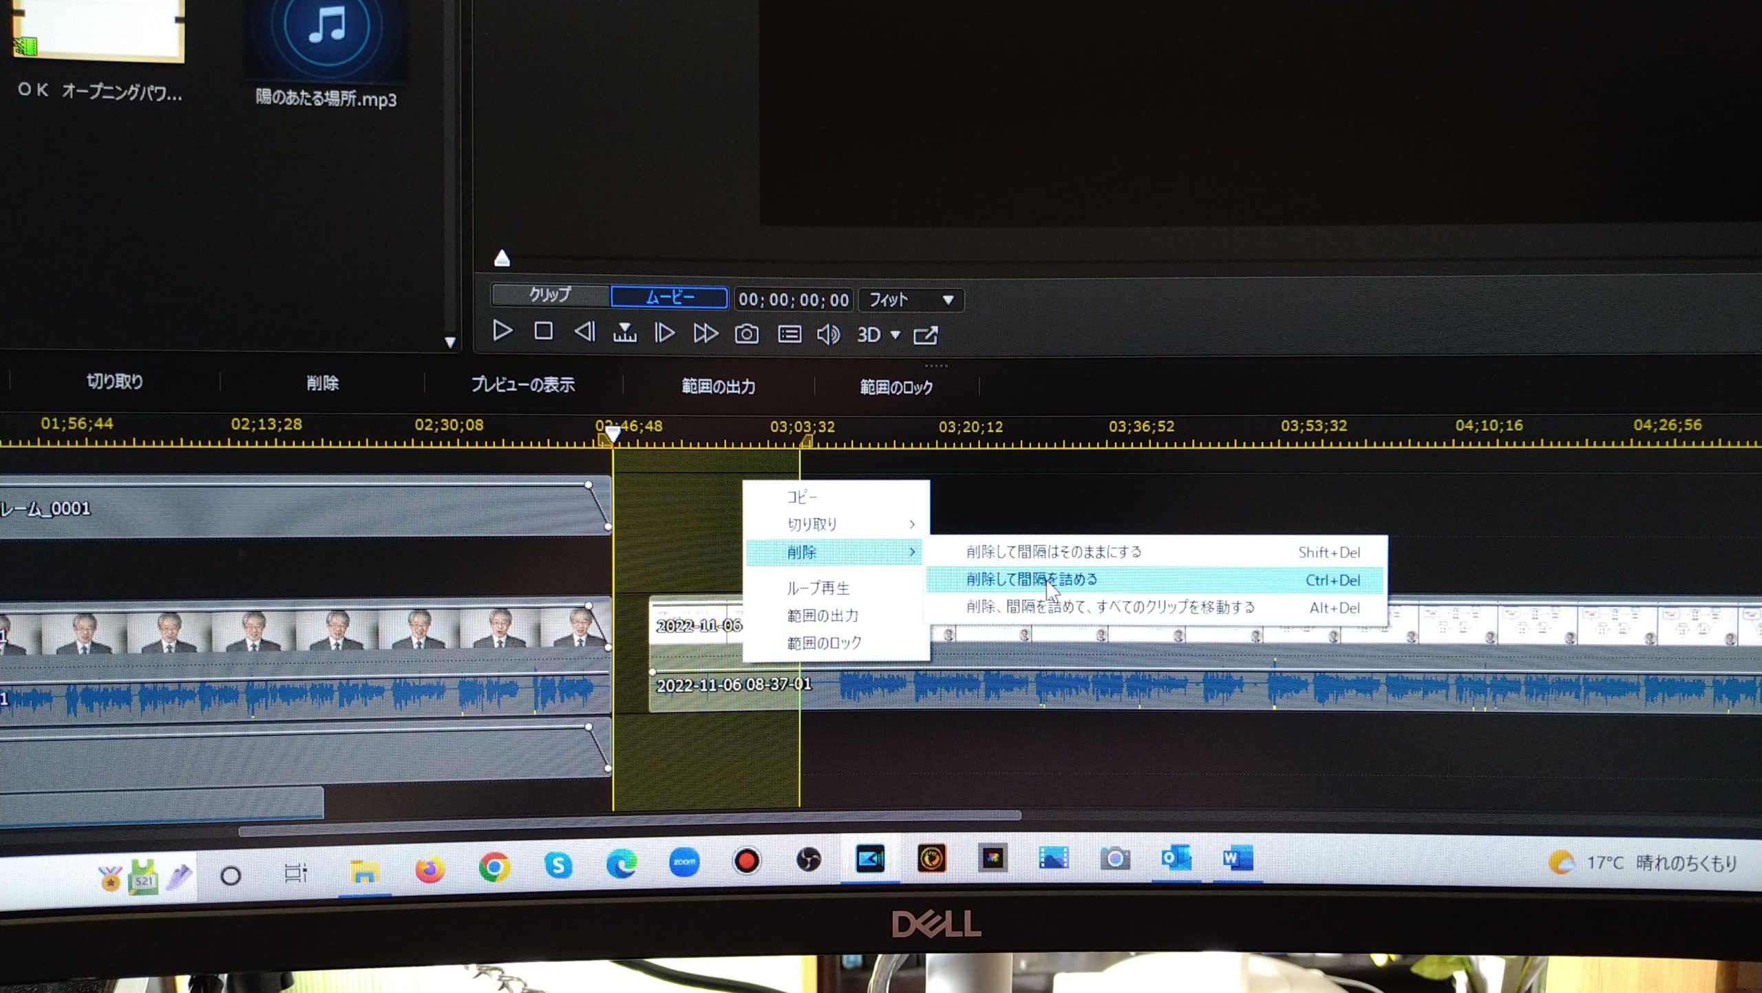Open the seek-by unit selector icon
1762x993 pixels.
(624, 333)
